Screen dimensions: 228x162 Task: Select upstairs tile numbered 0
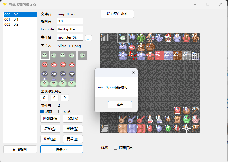(x=105, y=38)
